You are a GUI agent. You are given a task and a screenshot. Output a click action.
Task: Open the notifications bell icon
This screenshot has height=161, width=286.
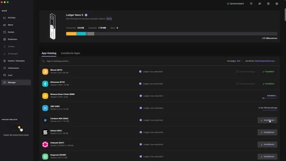coord(251,4)
